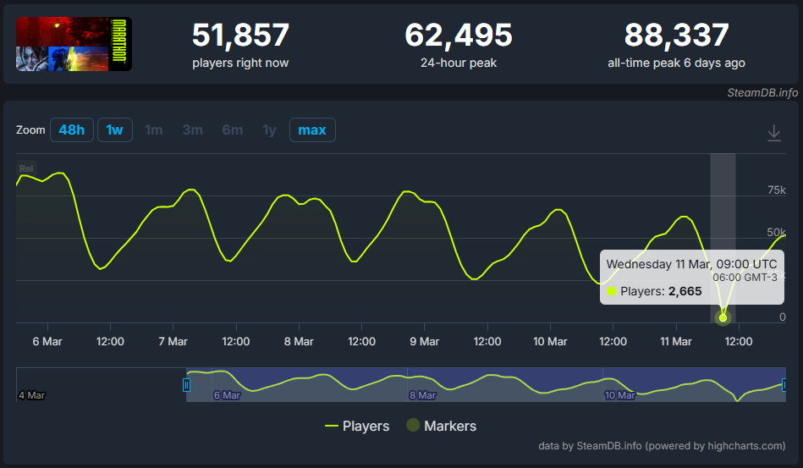Click the 10 Mar x-axis label
Image resolution: width=803 pixels, height=468 pixels.
point(550,342)
